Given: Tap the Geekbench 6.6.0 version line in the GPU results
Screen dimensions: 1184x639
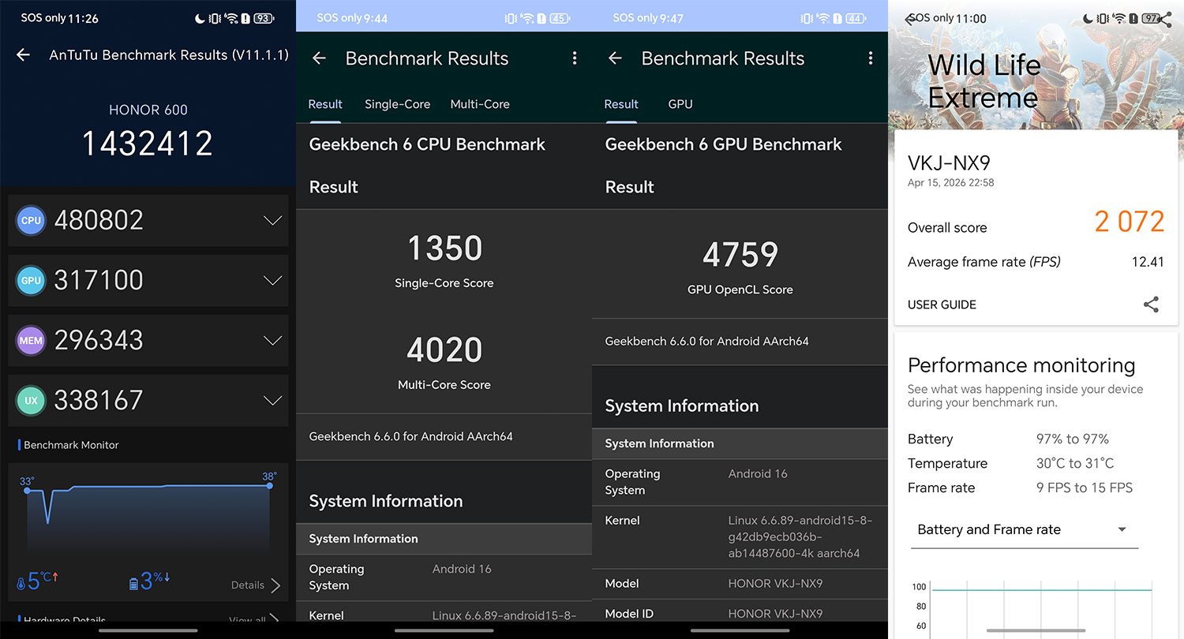Looking at the screenshot, I should [706, 342].
